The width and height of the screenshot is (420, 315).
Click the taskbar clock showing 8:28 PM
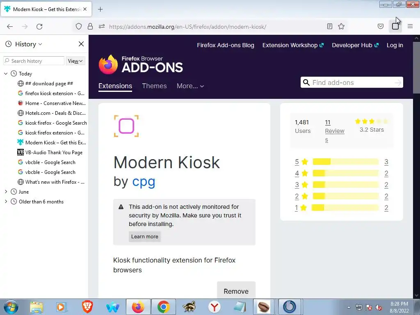[399, 307]
